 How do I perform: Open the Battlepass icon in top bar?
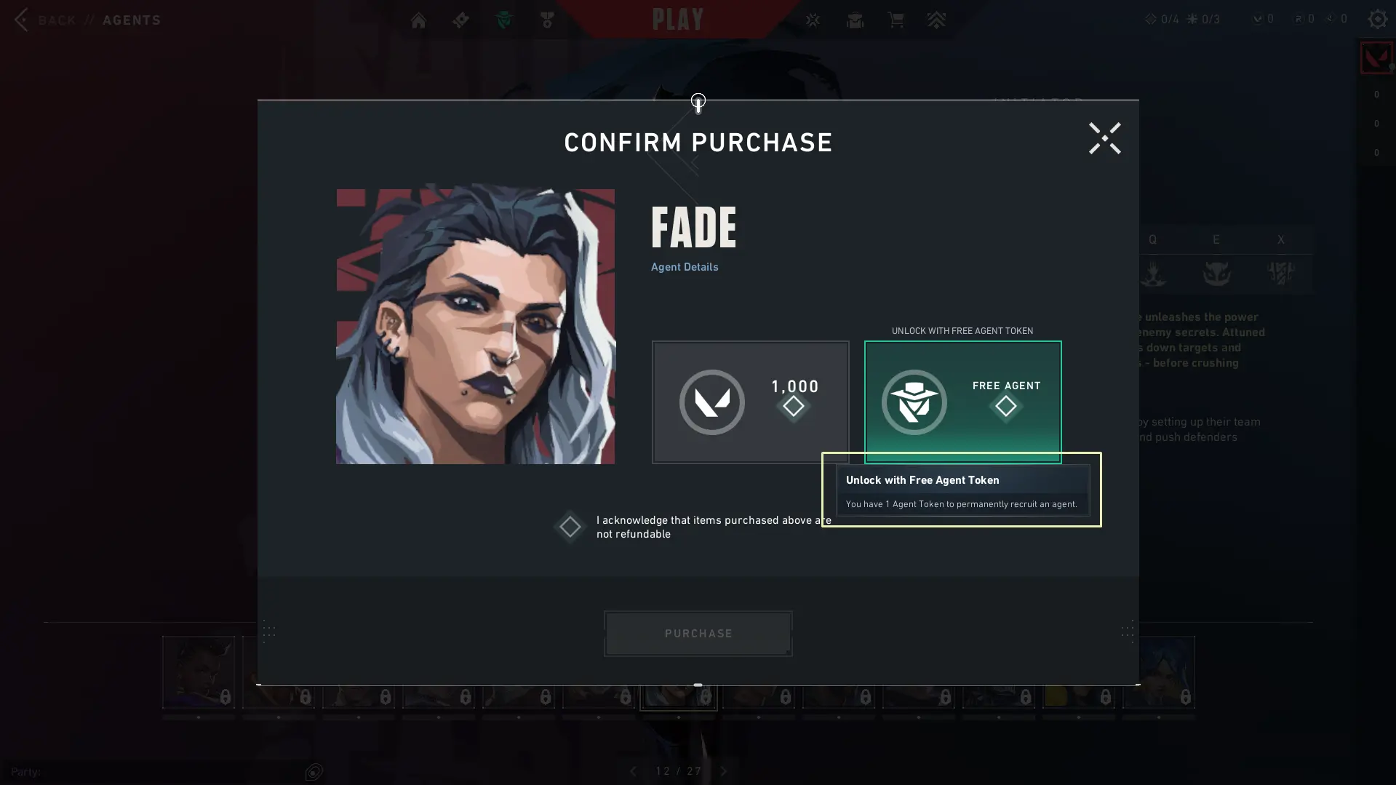tap(461, 20)
